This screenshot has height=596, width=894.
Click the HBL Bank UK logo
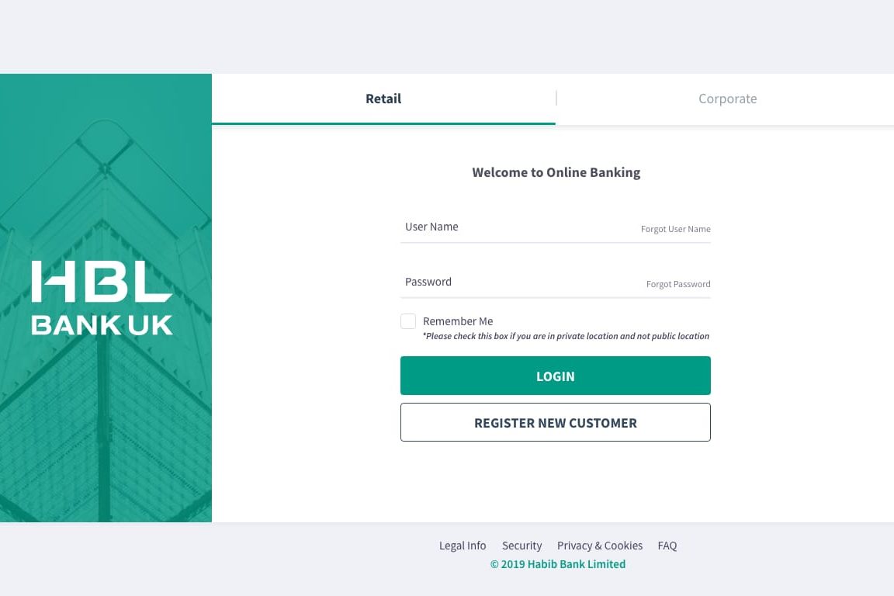coord(102,297)
